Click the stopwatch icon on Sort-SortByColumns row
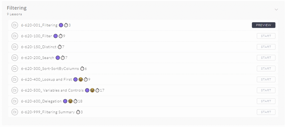This screenshot has height=127, width=285. pos(82,69)
